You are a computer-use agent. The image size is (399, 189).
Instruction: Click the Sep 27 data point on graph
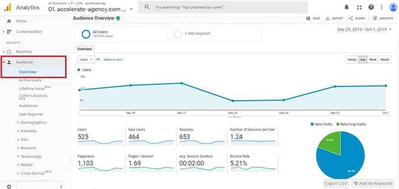[181, 83]
